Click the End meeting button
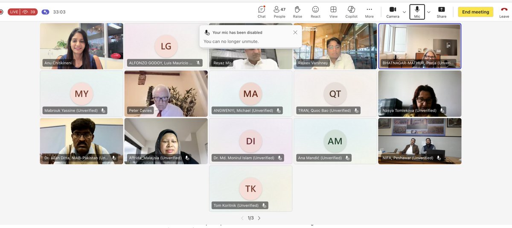The width and height of the screenshot is (512, 228). click(x=475, y=12)
